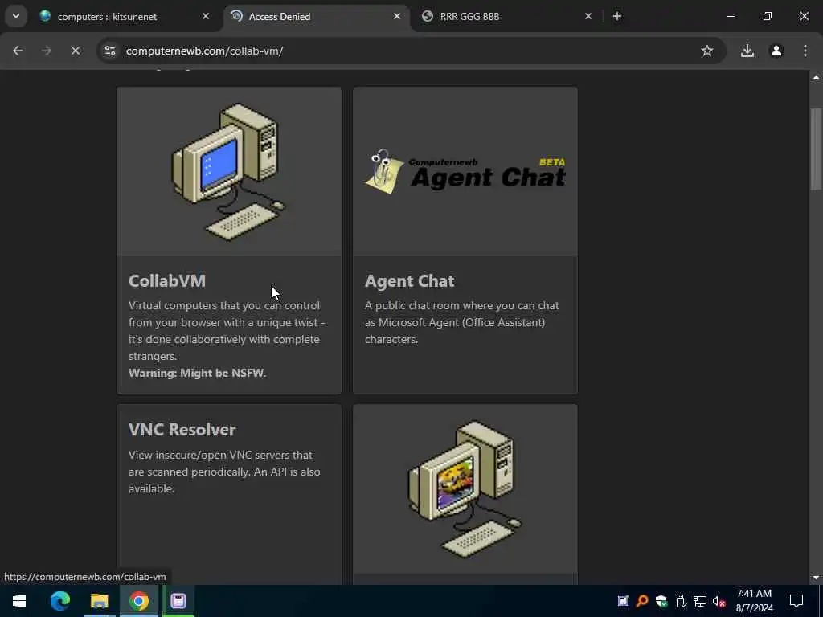Click the Agent Chat banner image
Image resolution: width=823 pixels, height=617 pixels.
coord(465,172)
